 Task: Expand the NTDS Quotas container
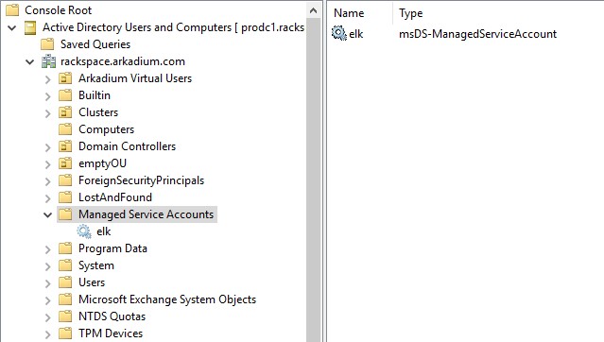click(x=48, y=317)
